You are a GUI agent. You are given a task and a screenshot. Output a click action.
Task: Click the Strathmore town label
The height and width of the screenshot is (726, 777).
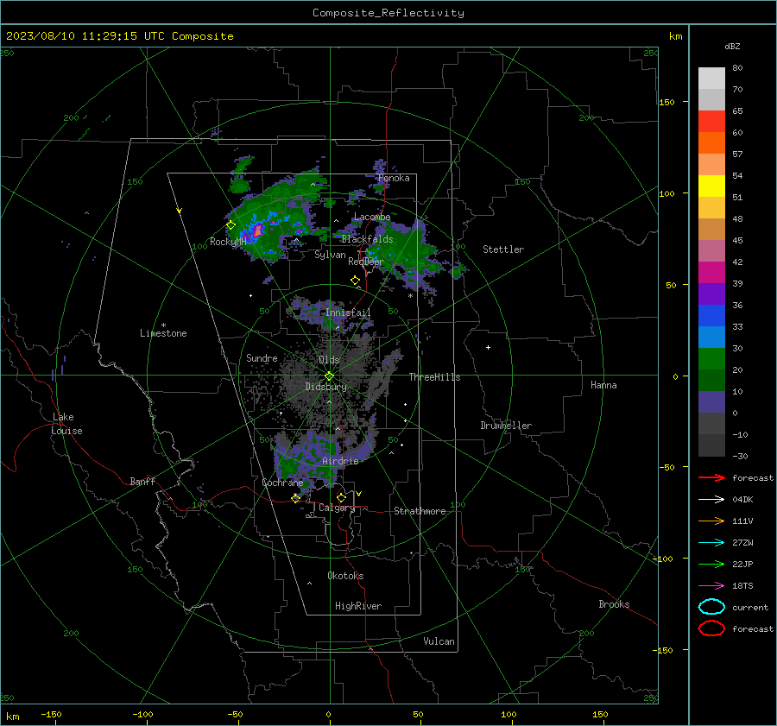[420, 511]
